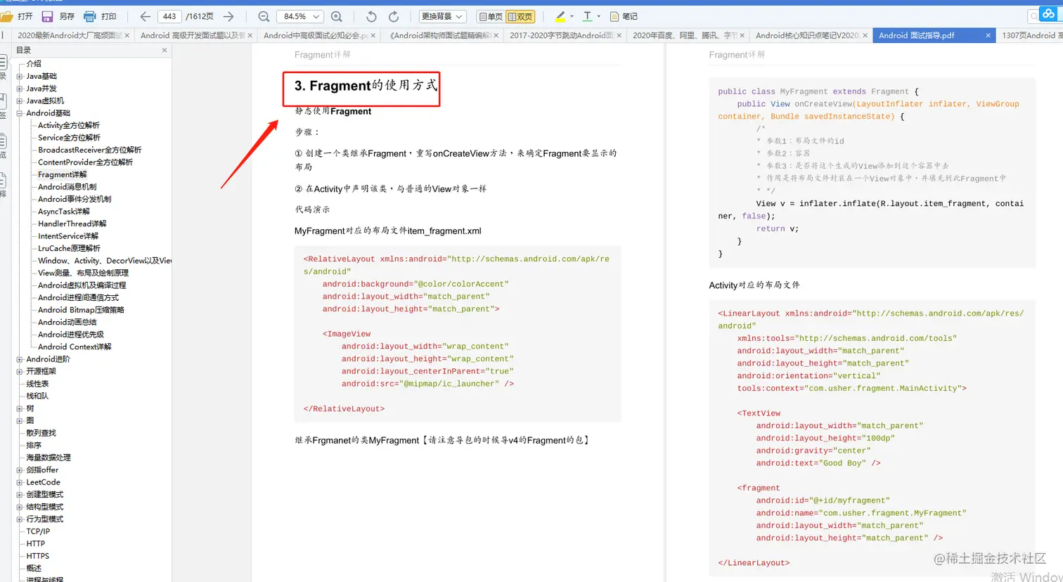
Task: Open LruCache原理解析 in outline
Action: tap(69, 248)
